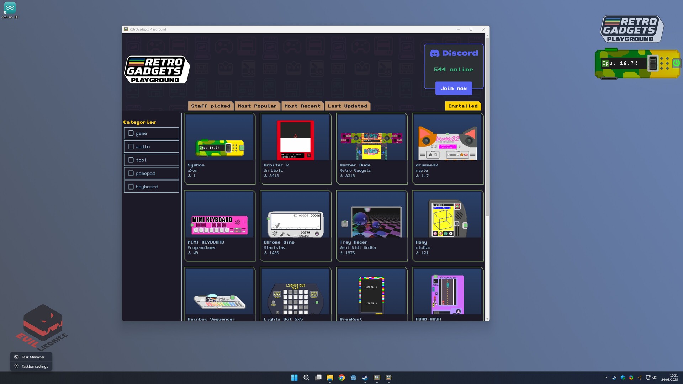Open the drummo32 gadget by maple
The height and width of the screenshot is (384, 683).
point(448,148)
